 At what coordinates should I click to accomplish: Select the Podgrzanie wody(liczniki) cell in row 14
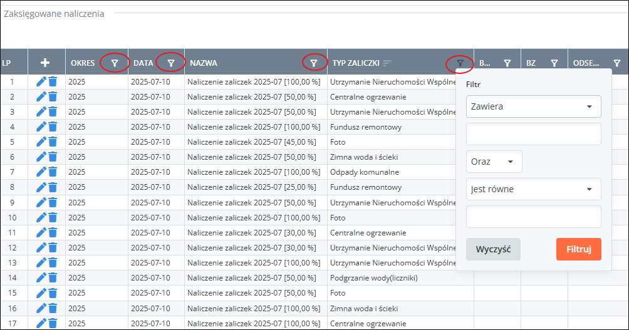pos(373,277)
